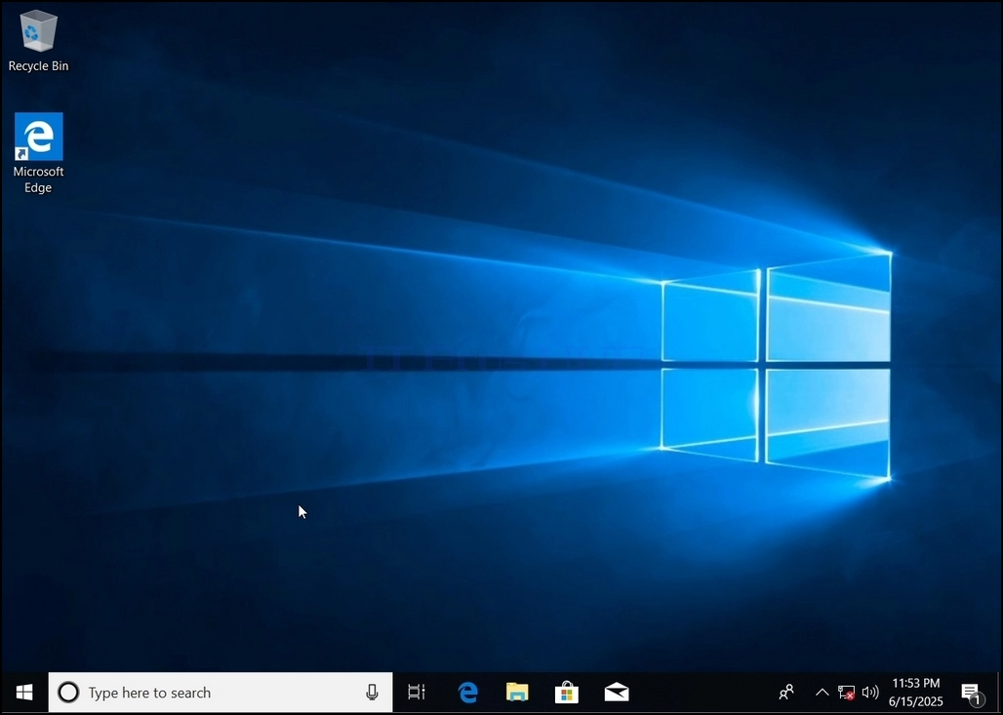
Task: Open the People icon in taskbar
Action: (x=786, y=693)
